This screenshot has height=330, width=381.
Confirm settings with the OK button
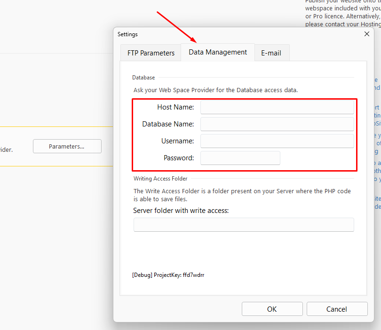click(x=272, y=309)
